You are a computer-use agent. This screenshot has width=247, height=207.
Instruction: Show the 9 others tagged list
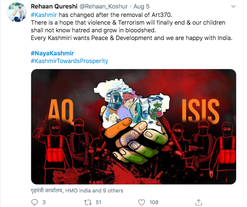(x=113, y=190)
